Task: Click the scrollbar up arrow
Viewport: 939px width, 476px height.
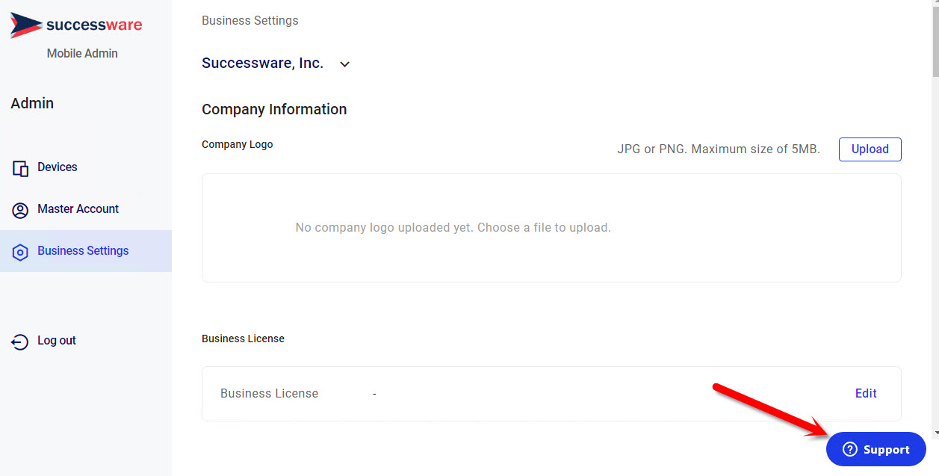Action: coord(935,3)
